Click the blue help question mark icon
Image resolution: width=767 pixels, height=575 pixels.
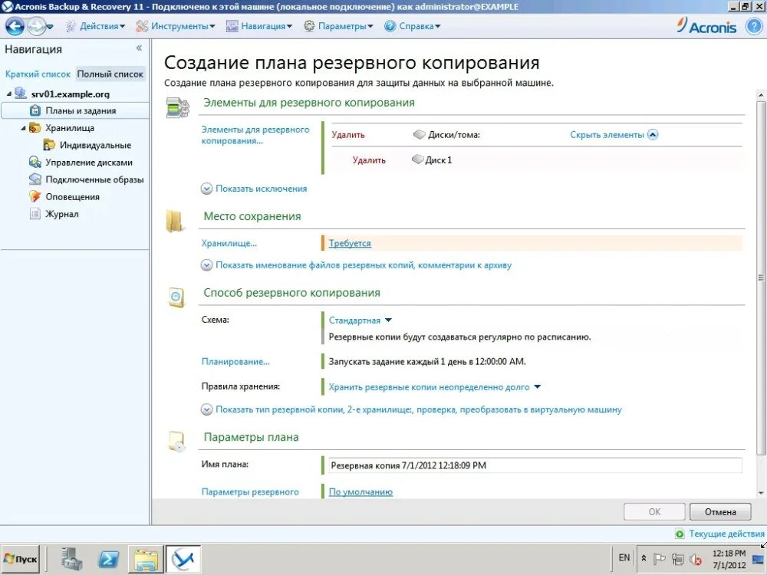click(x=754, y=26)
